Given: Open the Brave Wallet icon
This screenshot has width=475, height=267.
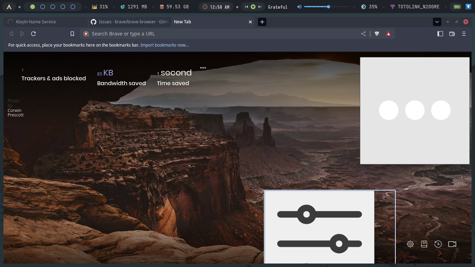Looking at the screenshot, I should [x=452, y=34].
